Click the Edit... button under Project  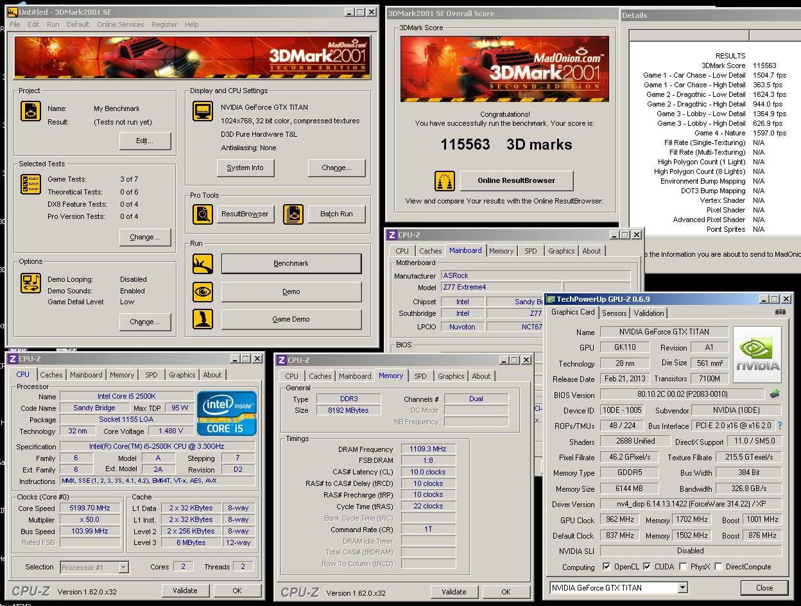click(x=144, y=141)
